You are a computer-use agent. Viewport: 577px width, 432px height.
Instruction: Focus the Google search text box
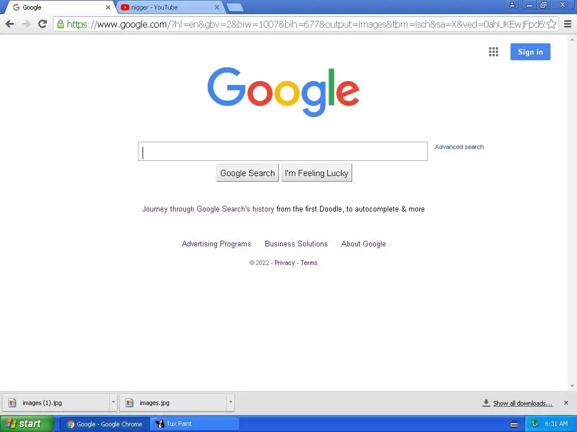pos(283,151)
